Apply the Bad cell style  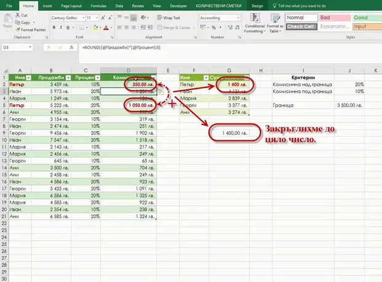pos(335,17)
